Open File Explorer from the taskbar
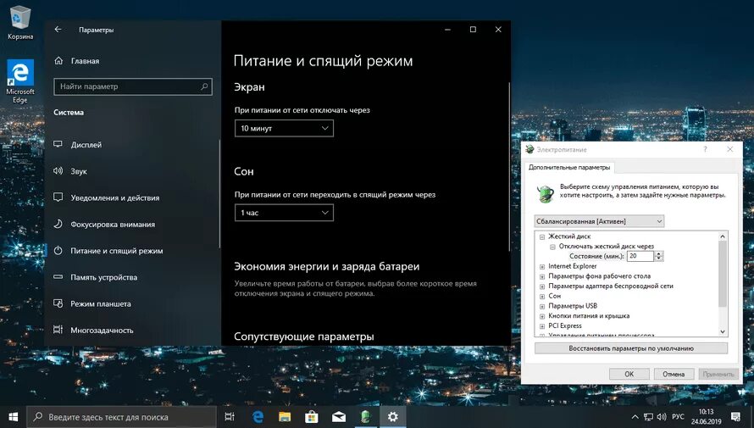 pyautogui.click(x=285, y=417)
